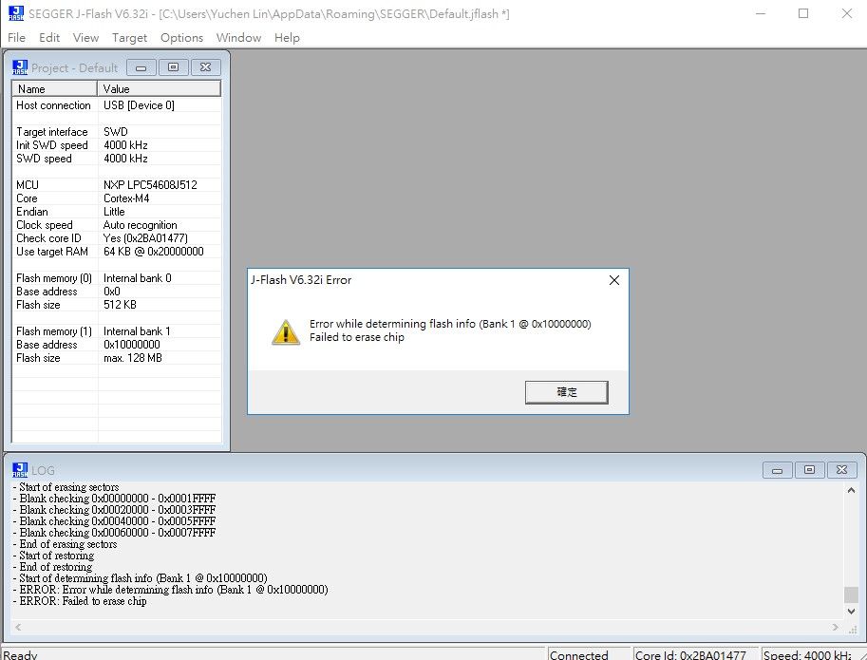Maximize the main J-Flash window
Image resolution: width=867 pixels, height=660 pixels.
point(803,13)
